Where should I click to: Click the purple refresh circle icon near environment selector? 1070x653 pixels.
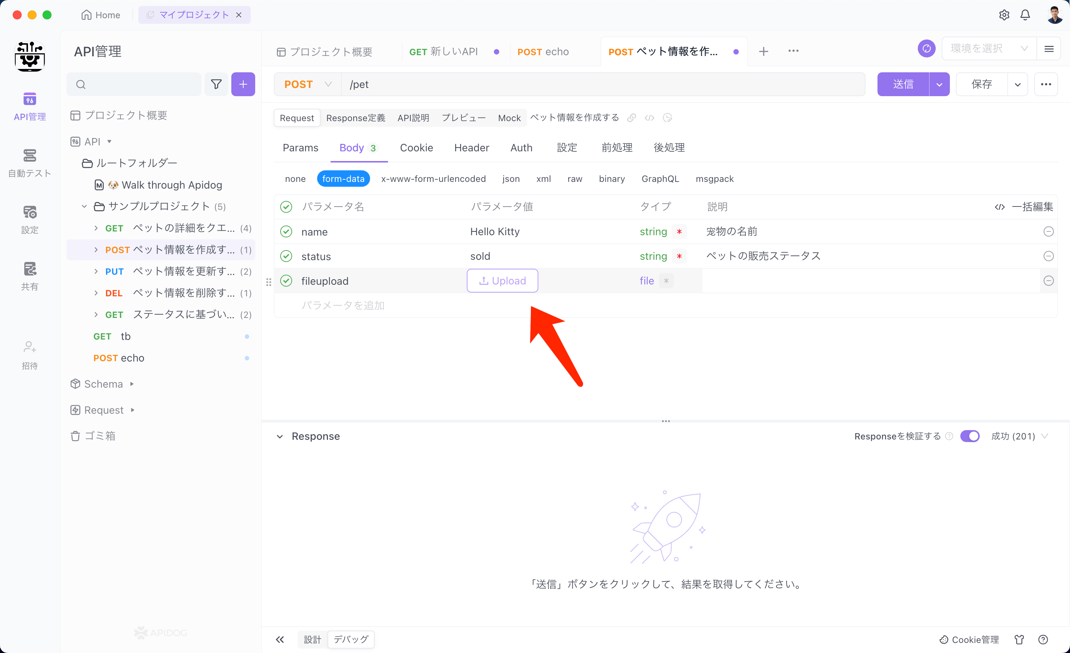(926, 48)
